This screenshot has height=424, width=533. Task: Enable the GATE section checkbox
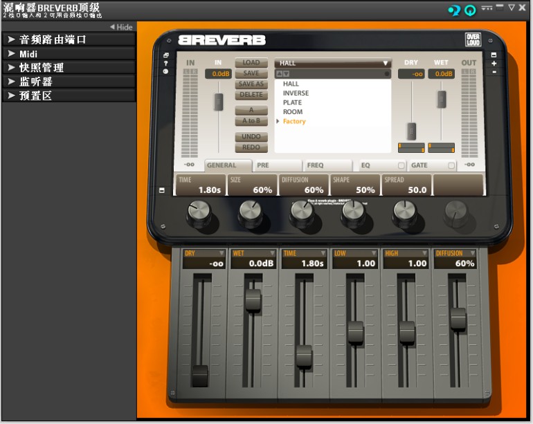451,165
